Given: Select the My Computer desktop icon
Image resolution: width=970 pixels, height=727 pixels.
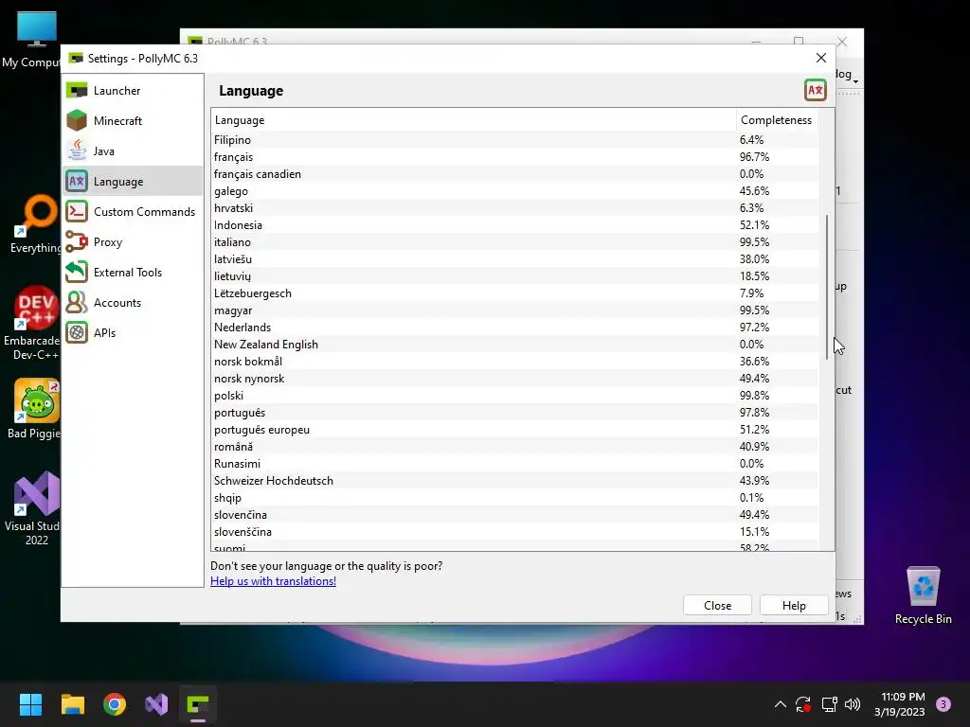Looking at the screenshot, I should pos(31,40).
